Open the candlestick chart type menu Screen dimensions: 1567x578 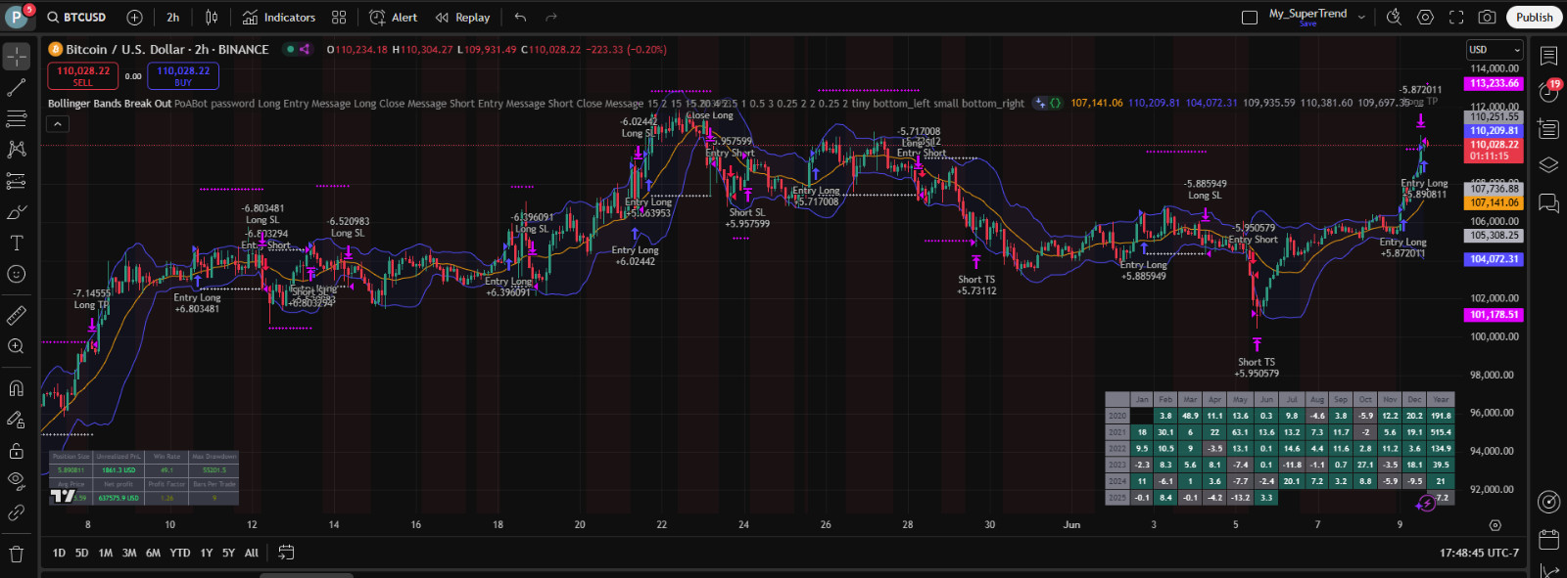click(212, 17)
